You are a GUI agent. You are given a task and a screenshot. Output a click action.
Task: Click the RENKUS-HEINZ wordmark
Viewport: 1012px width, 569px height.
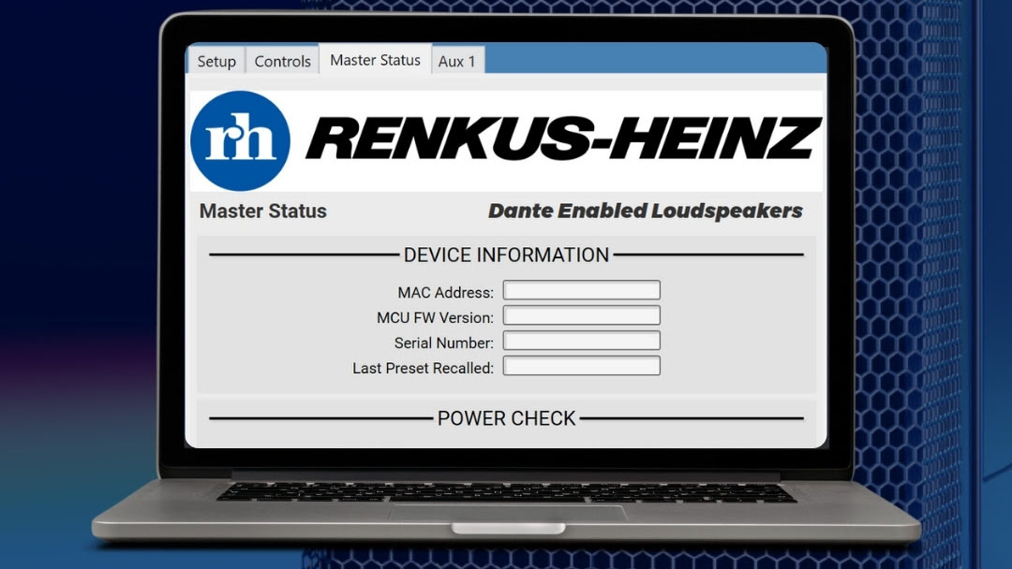(562, 139)
